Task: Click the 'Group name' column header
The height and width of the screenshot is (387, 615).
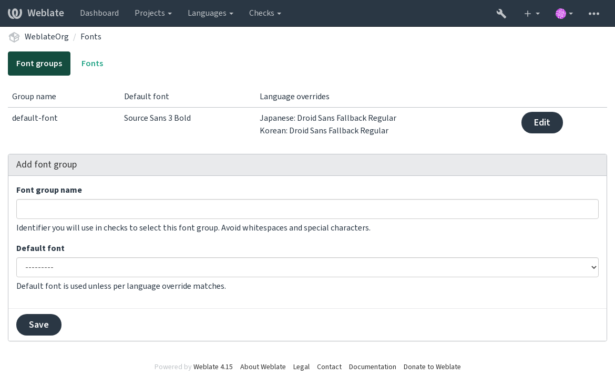Action: coord(34,97)
